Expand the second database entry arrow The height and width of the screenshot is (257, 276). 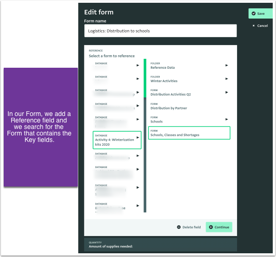point(138,79)
